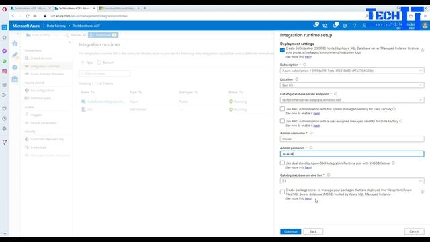Click the padlock site info icon
This screenshot has width=430, height=242.
point(45,16)
